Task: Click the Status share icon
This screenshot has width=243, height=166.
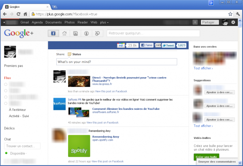Action: (x=69, y=54)
